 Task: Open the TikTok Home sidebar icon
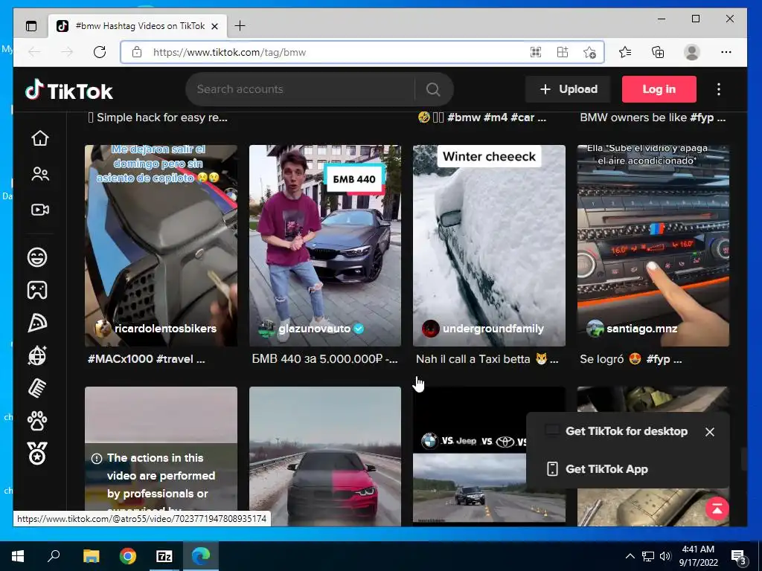point(40,138)
